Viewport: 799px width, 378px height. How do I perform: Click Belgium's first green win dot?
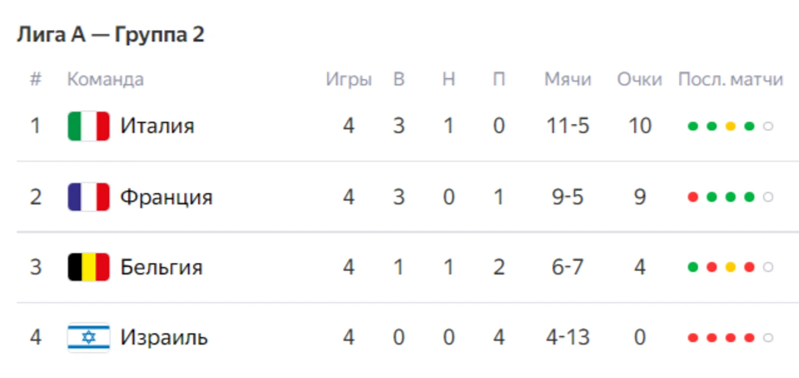(693, 267)
